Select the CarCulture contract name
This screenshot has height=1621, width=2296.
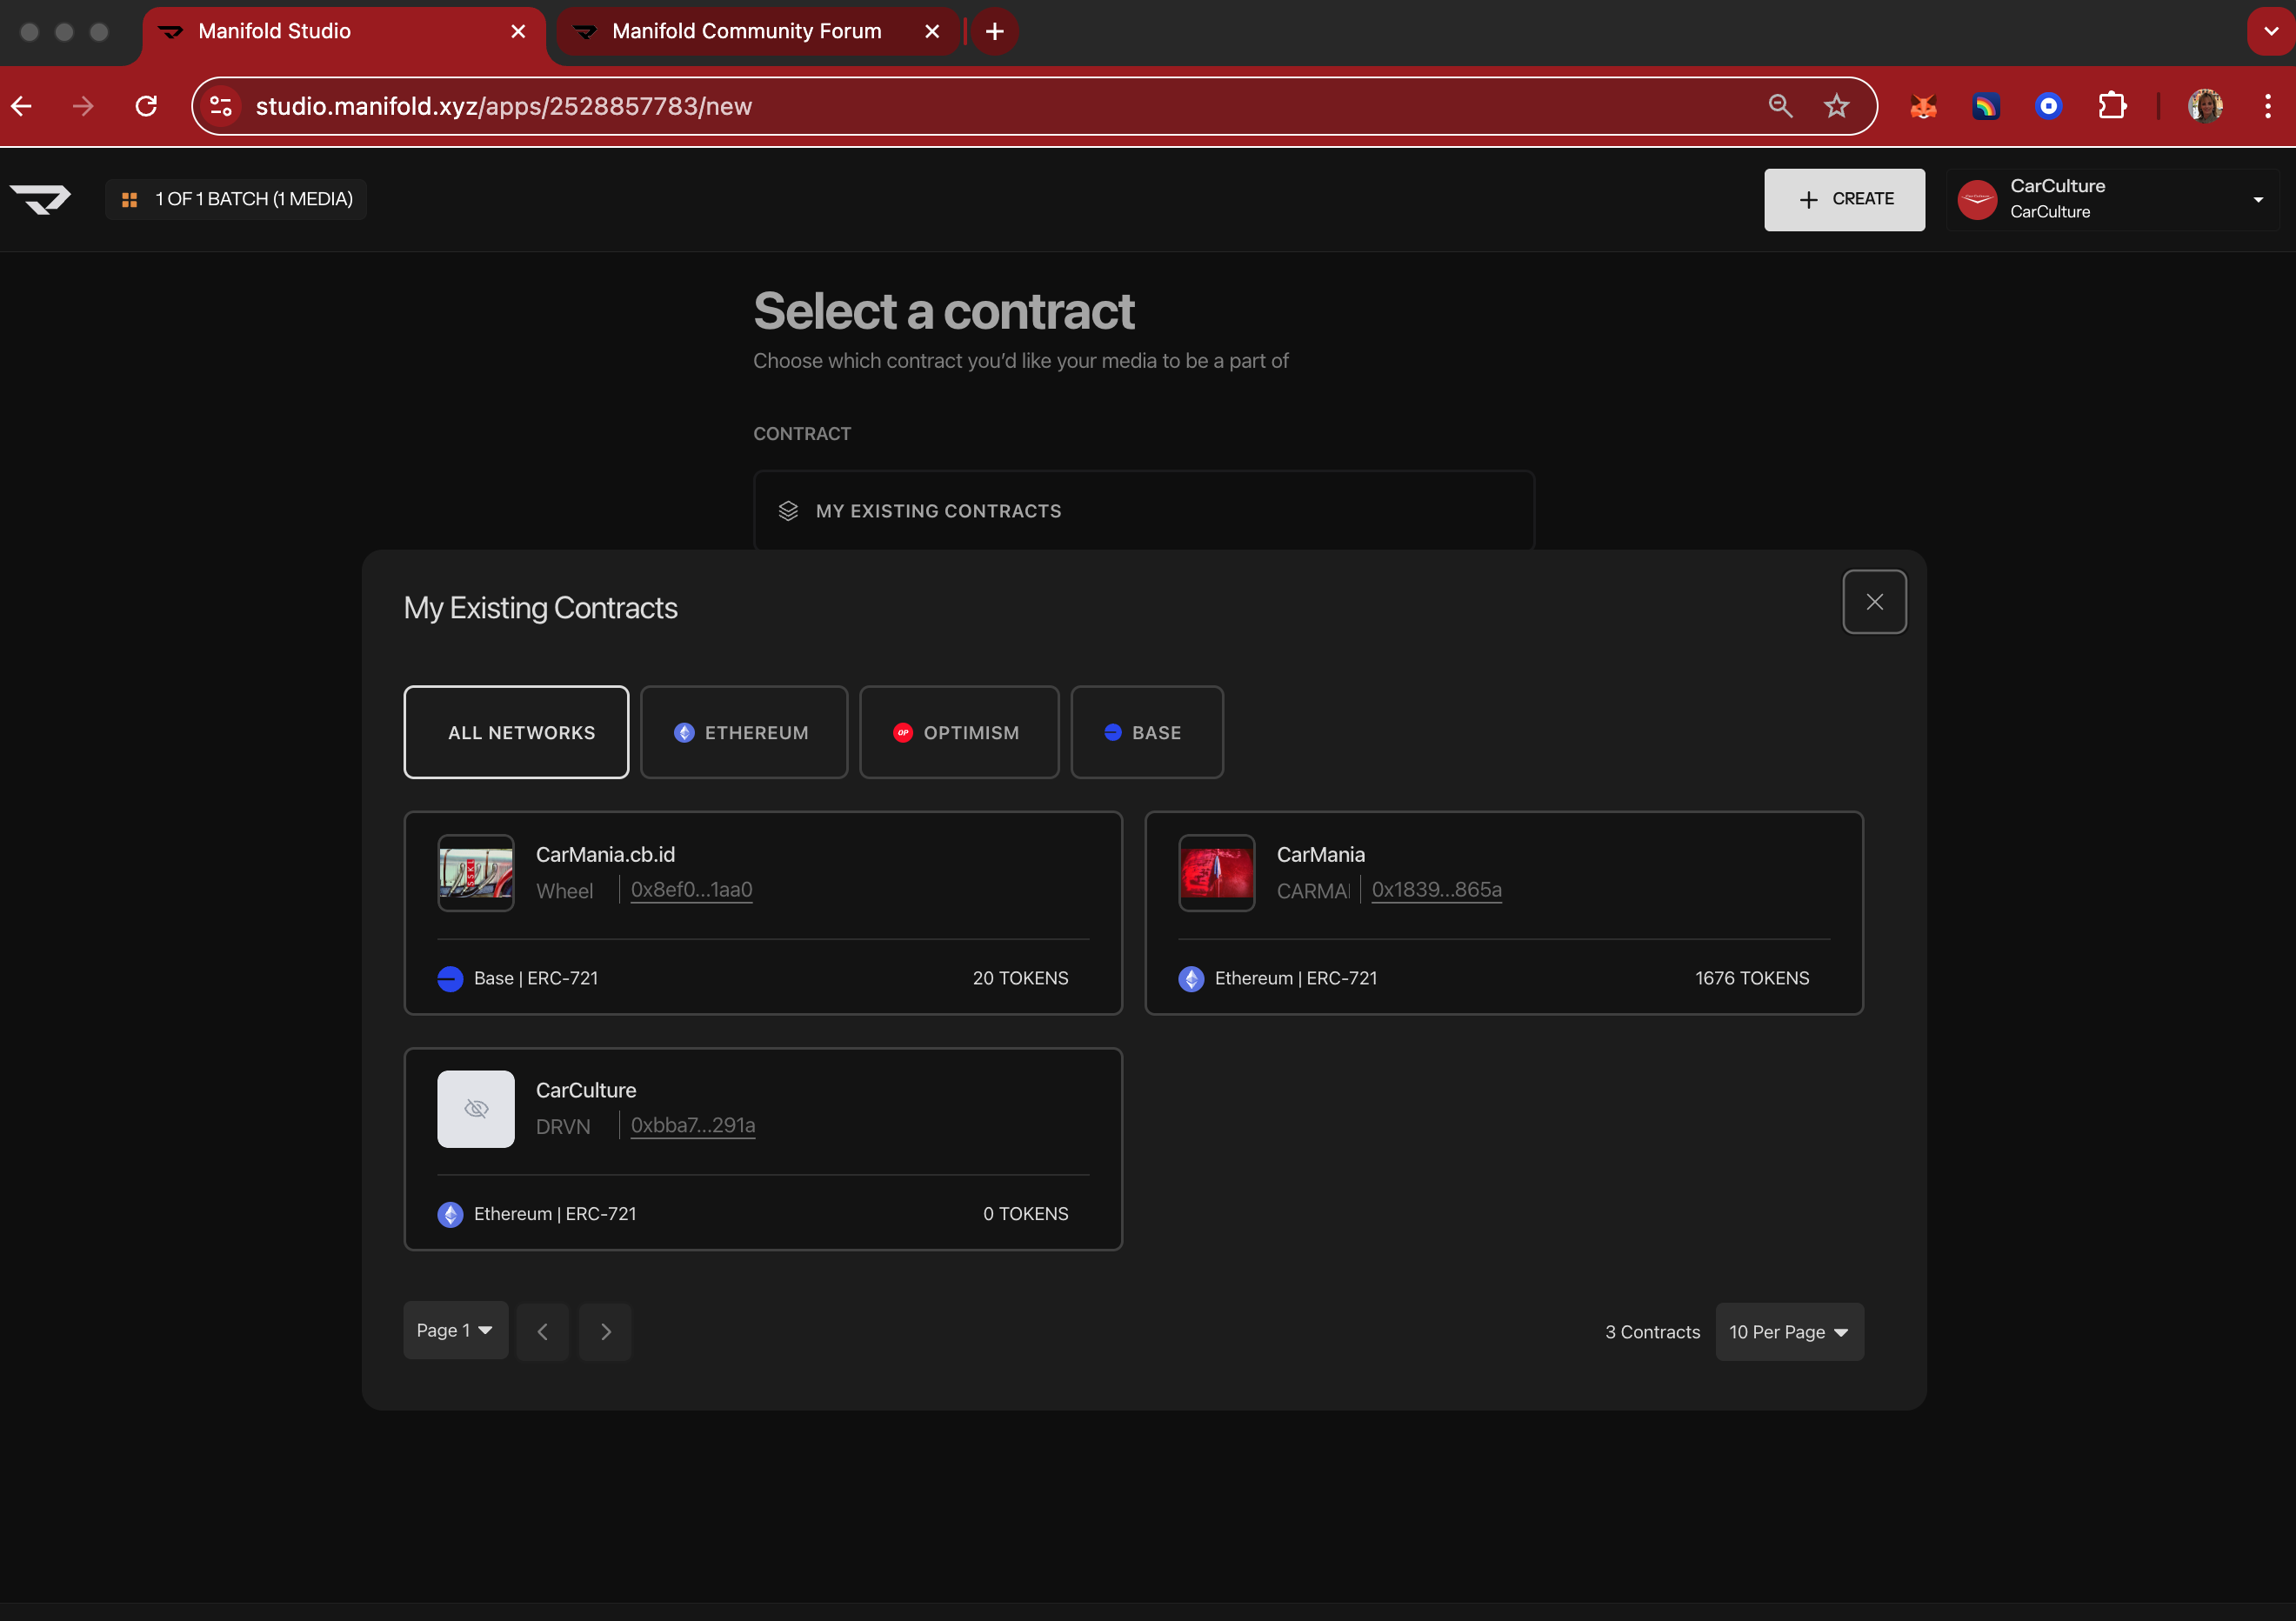[x=586, y=1090]
